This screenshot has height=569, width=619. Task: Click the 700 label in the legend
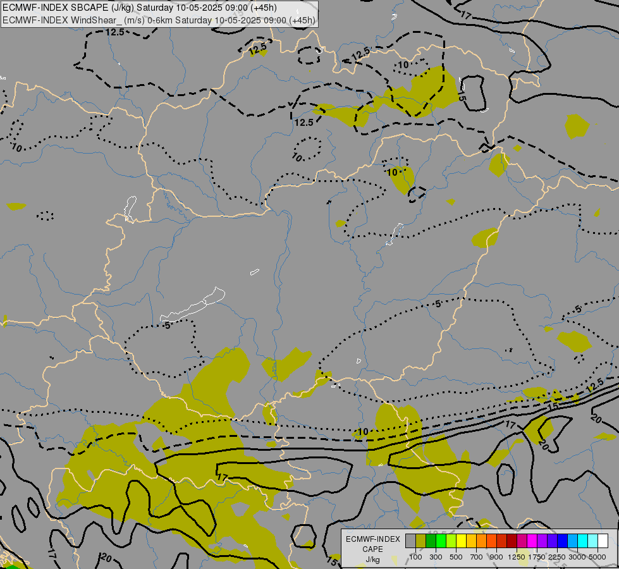pos(477,557)
